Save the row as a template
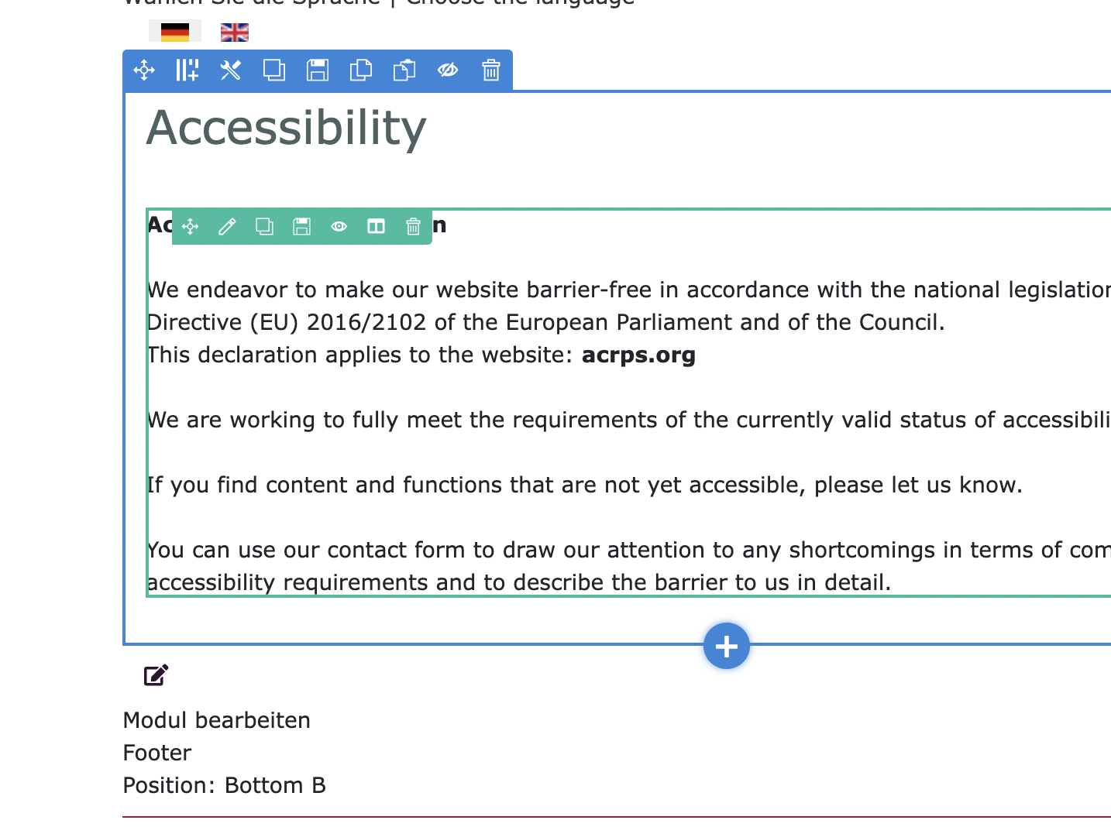Image resolution: width=1111 pixels, height=827 pixels. coord(317,70)
